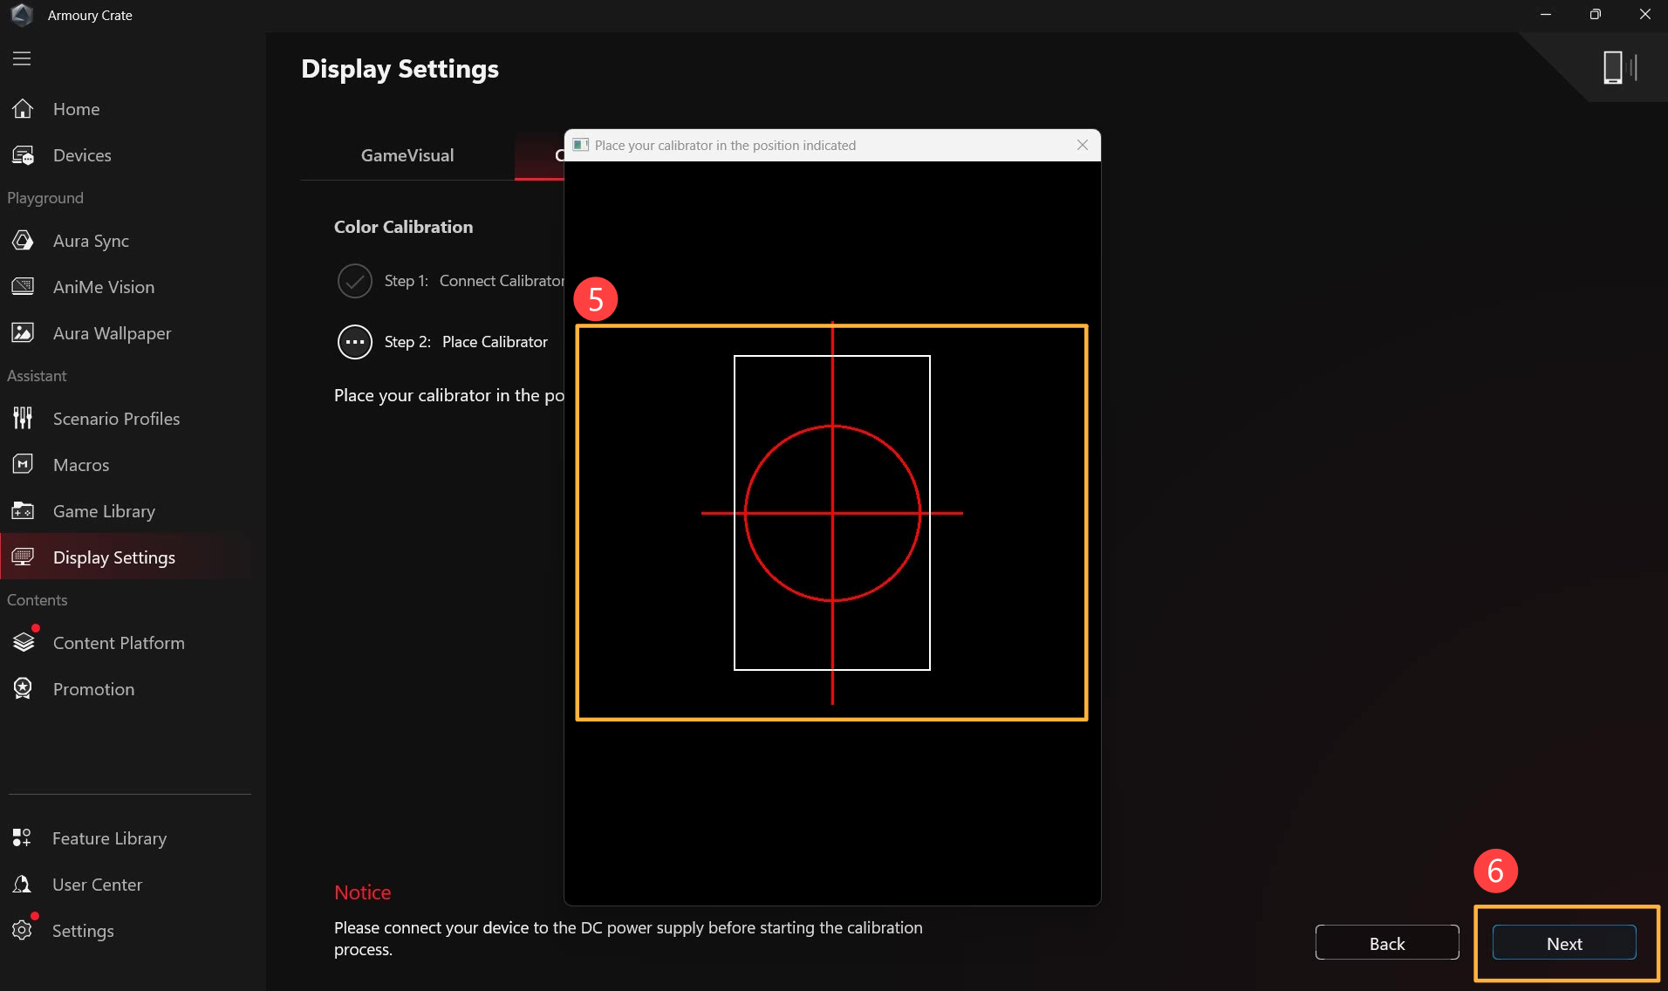Click the Next button
Image resolution: width=1668 pixels, height=991 pixels.
pyautogui.click(x=1563, y=943)
